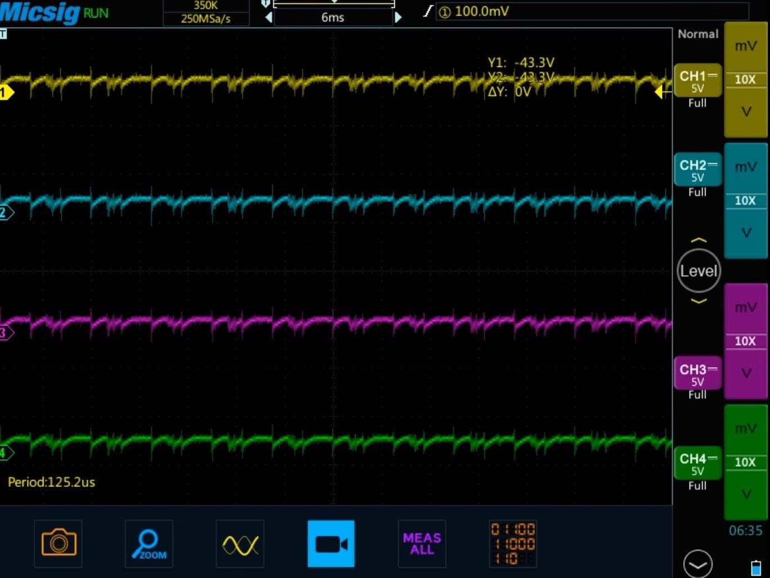Toggle the RUN acquisition state
The width and height of the screenshot is (770, 578).
pos(96,14)
